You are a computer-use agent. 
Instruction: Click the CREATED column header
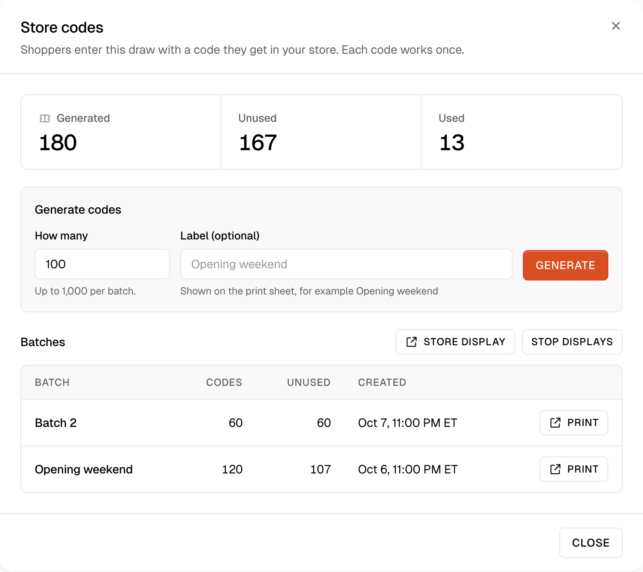[x=382, y=382]
